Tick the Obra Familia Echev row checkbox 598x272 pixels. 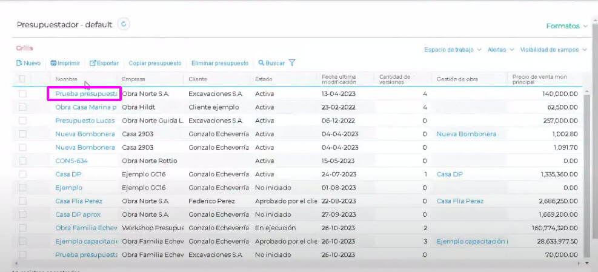22,228
